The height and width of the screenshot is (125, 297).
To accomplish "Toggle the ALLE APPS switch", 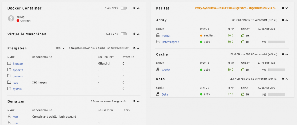I will 124,8.
